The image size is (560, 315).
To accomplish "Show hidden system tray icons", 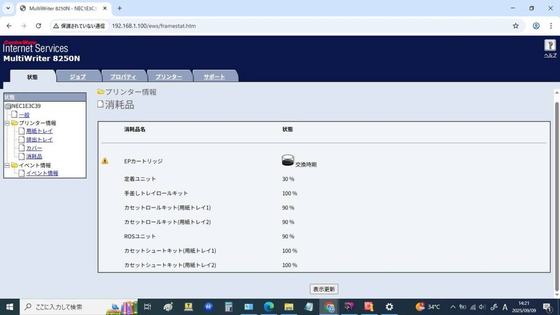I will click(x=453, y=307).
